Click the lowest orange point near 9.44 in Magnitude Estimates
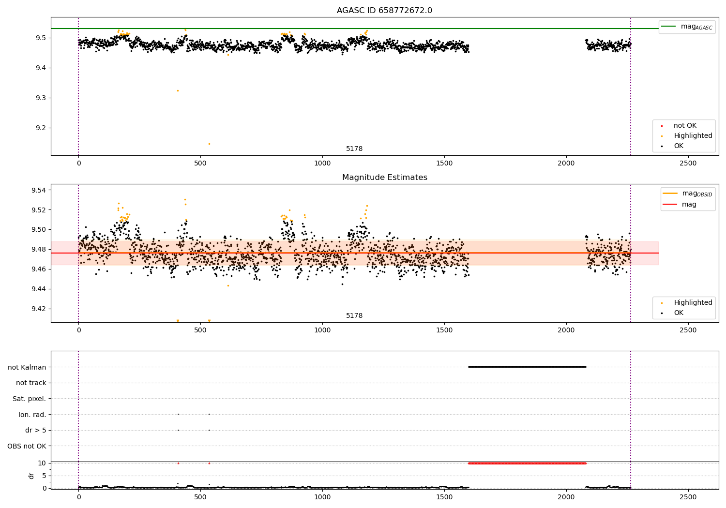Image resolution: width=726 pixels, height=508 pixels. point(228,285)
